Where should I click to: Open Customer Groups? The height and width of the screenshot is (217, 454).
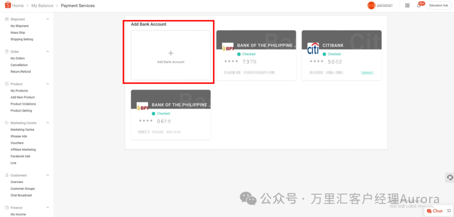tap(23, 188)
